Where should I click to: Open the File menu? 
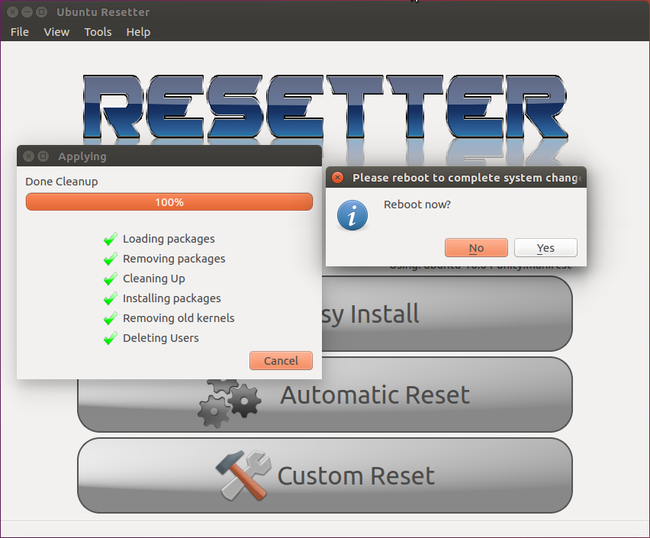20,32
